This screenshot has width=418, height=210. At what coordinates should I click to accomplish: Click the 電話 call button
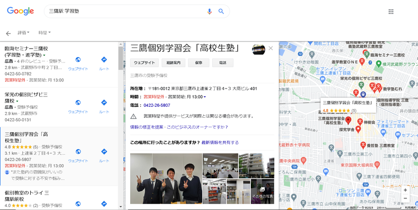click(223, 63)
